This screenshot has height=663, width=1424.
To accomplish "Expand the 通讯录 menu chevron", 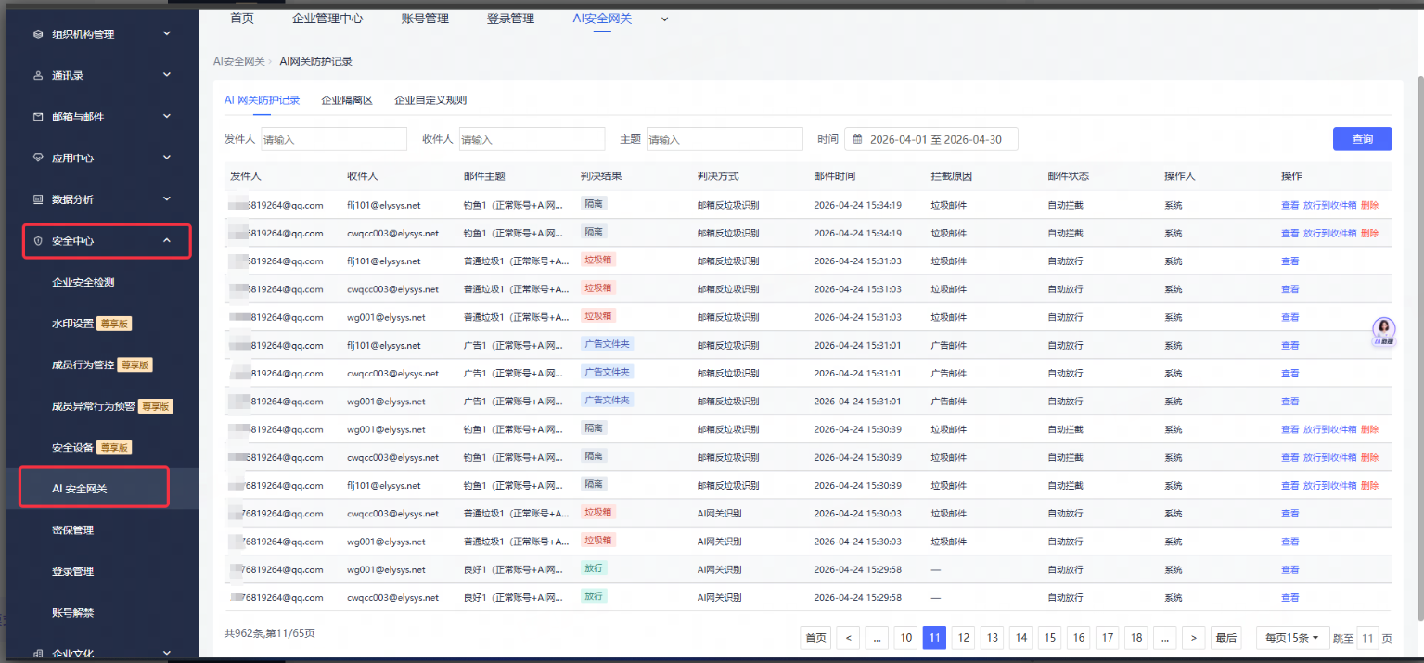I will pyautogui.click(x=167, y=75).
